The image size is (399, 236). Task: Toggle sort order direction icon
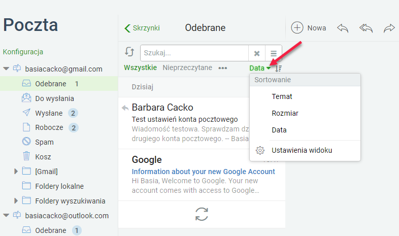pyautogui.click(x=278, y=68)
